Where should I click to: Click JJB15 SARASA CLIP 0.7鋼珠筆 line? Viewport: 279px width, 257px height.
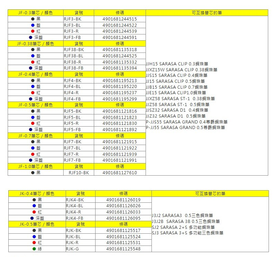click(177, 87)
